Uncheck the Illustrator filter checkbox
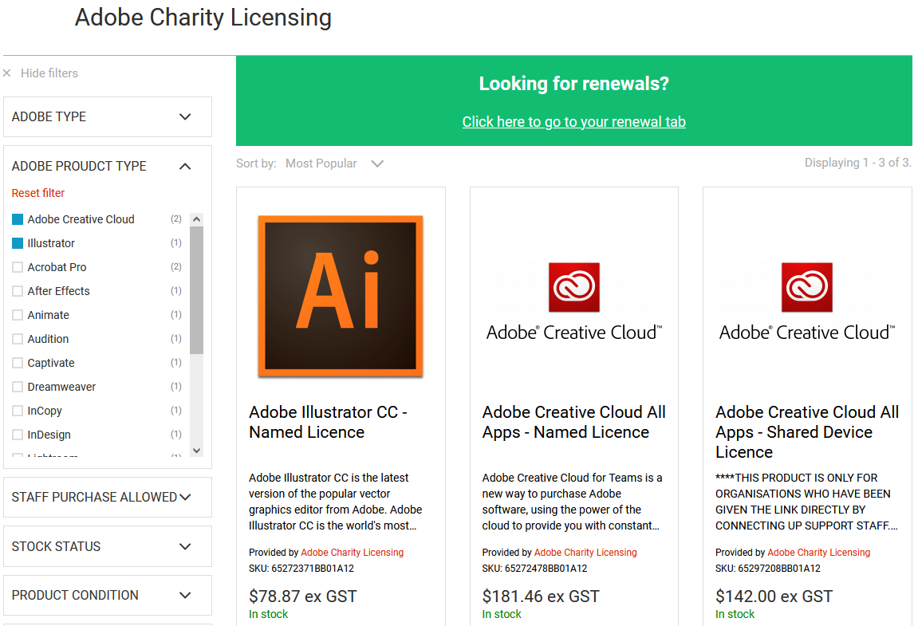This screenshot has width=918, height=626. (18, 243)
